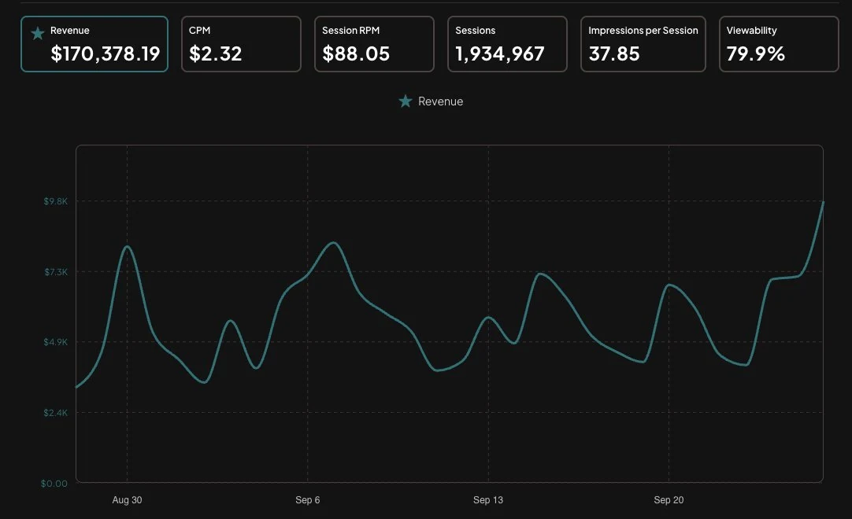
Task: Select the Sessions metric card
Action: pyautogui.click(x=508, y=44)
